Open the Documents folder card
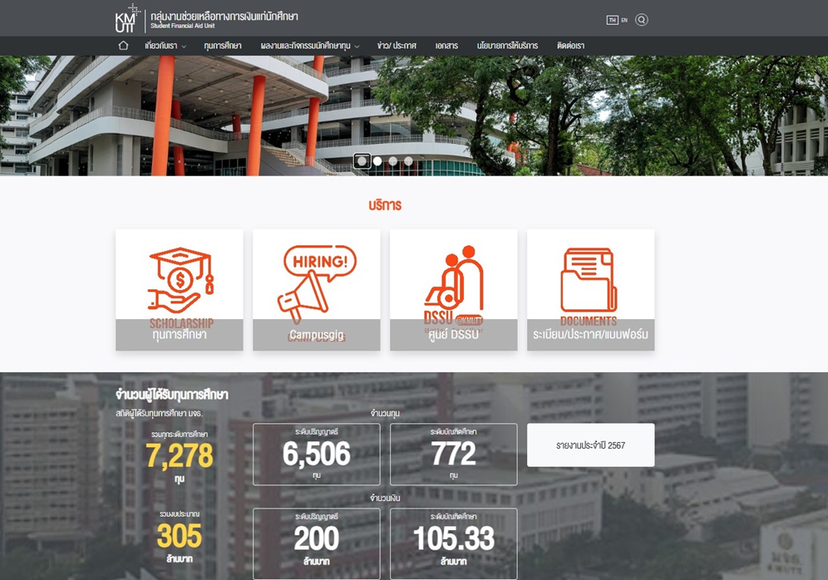Image resolution: width=828 pixels, height=580 pixels. pos(590,290)
